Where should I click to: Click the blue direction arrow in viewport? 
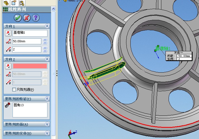tap(157, 55)
